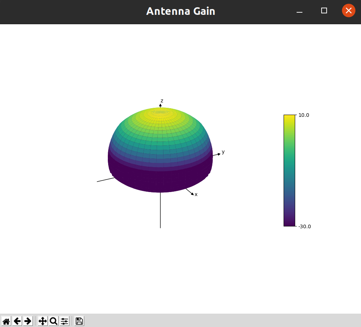This screenshot has height=327, width=361.
Task: Open Configure subplots sliders icon
Action: 64,321
